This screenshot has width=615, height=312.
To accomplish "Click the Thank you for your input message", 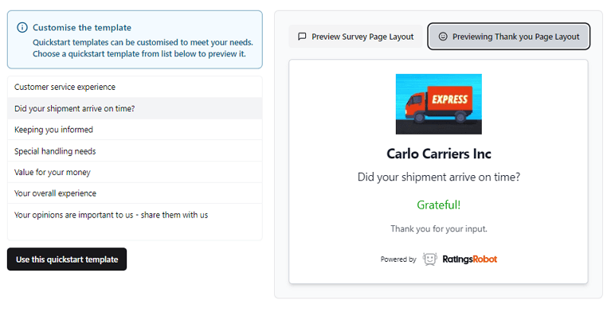I will click(x=438, y=229).
